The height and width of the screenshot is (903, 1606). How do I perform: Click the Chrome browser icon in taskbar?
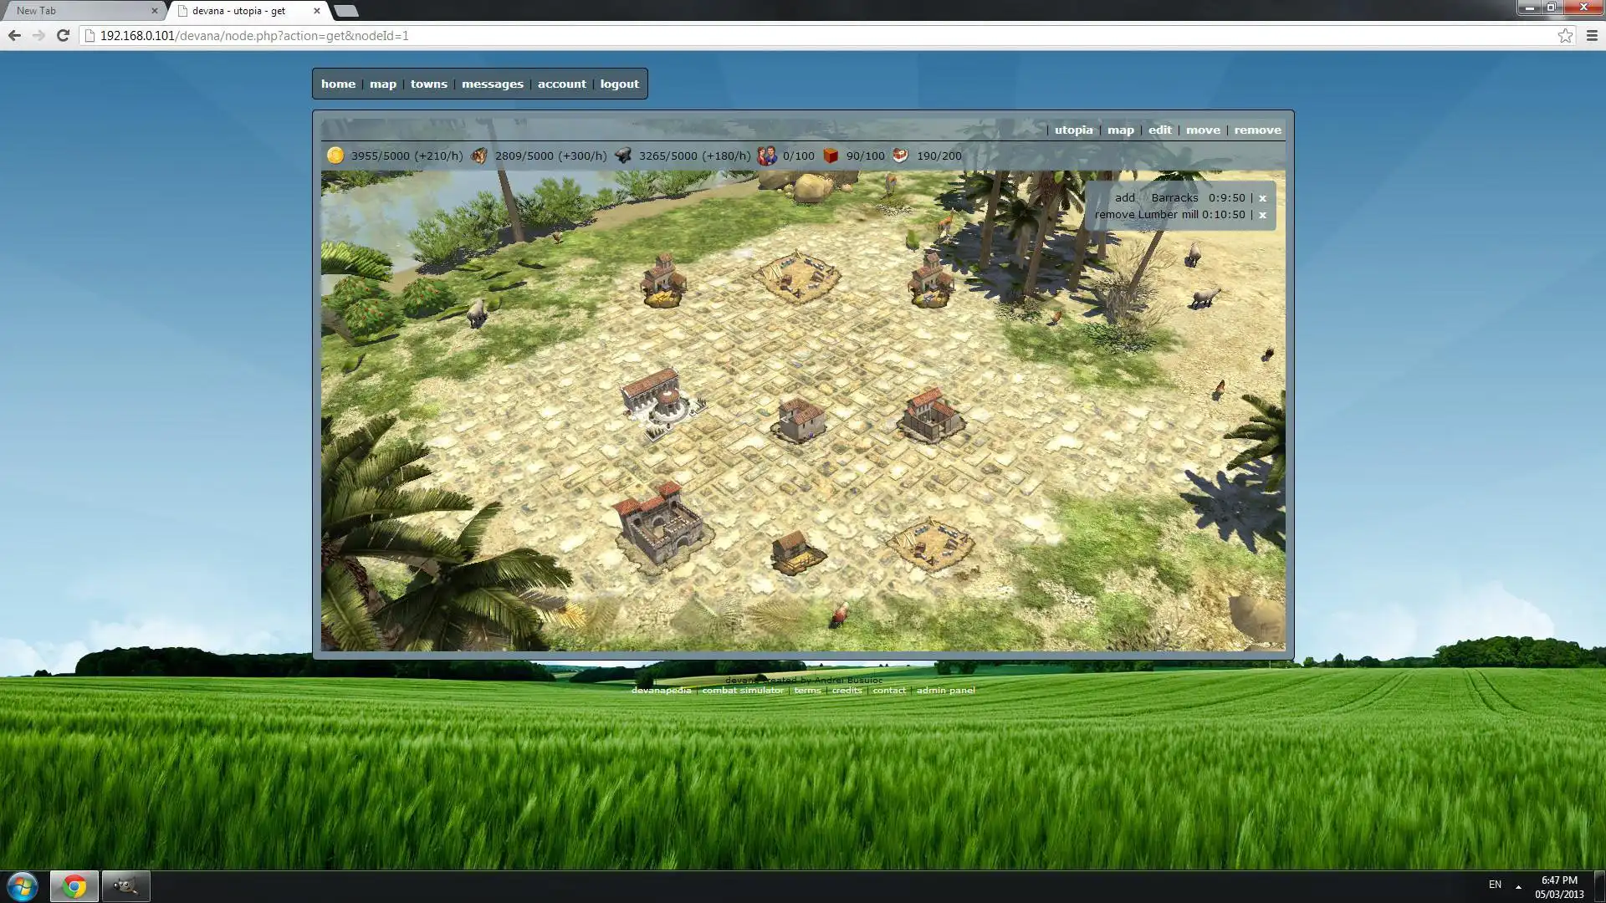coord(72,885)
